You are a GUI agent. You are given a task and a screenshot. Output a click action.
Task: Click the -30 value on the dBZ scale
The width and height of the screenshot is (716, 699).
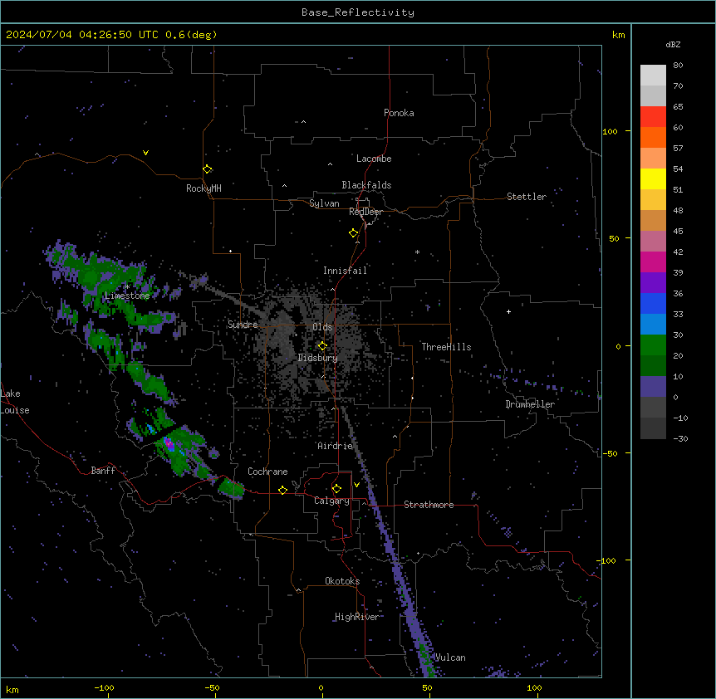coord(680,438)
